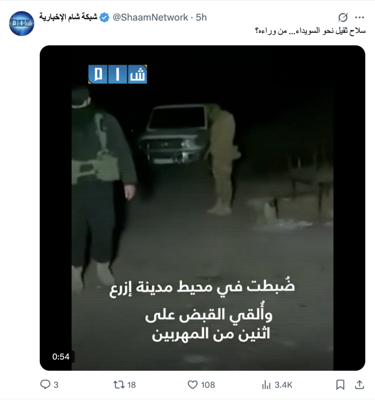Click the share upload-arrow icon

(x=359, y=384)
